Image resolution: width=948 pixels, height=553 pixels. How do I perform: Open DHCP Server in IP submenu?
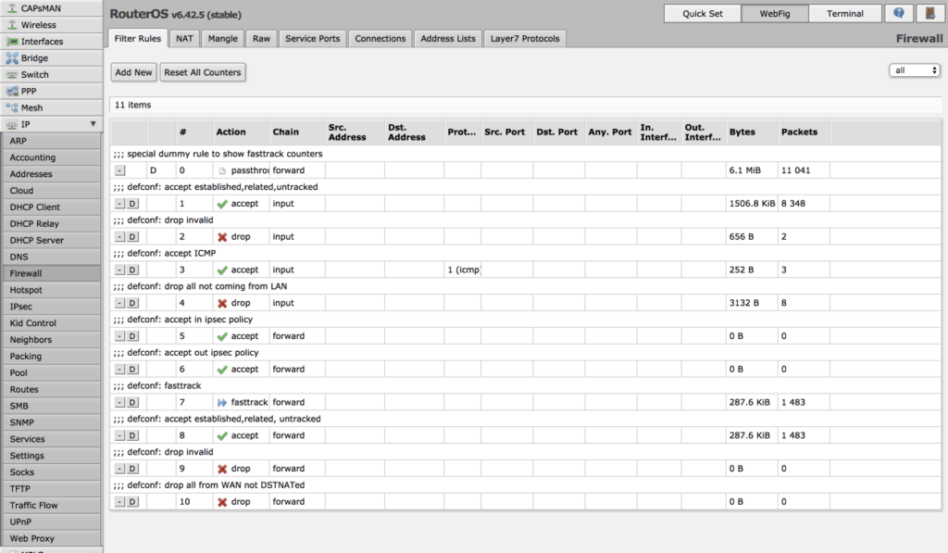point(52,240)
